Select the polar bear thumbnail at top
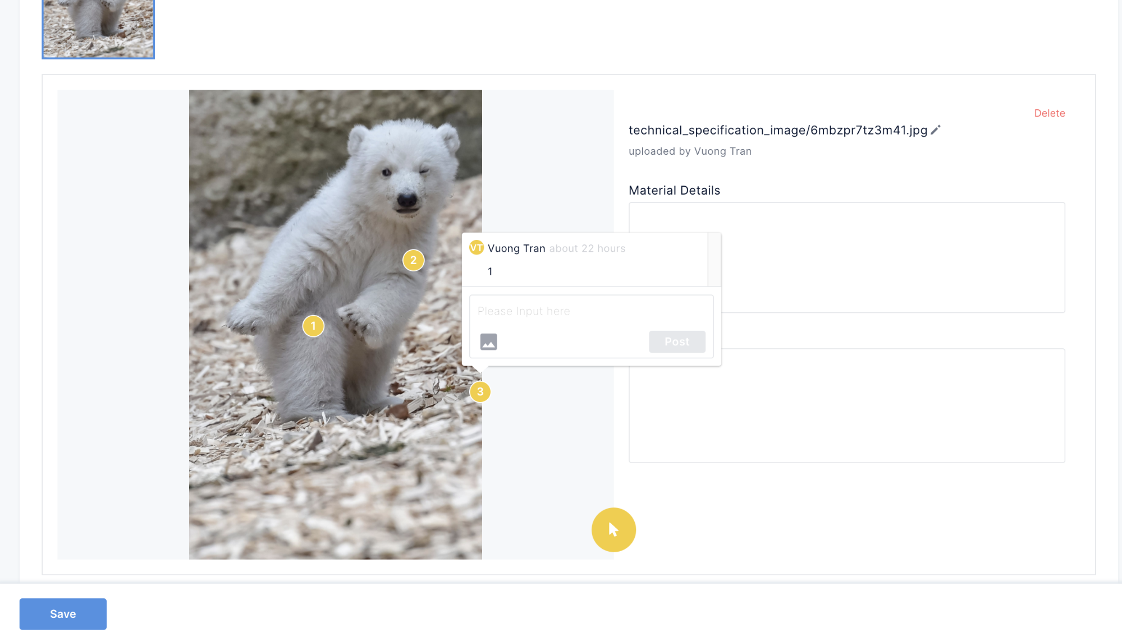The image size is (1122, 642). [98, 28]
